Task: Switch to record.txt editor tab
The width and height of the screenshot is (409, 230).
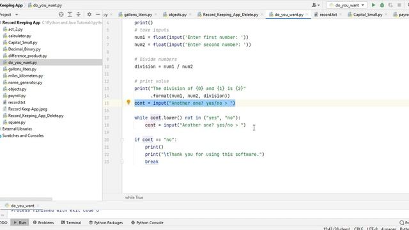Action: click(x=328, y=15)
